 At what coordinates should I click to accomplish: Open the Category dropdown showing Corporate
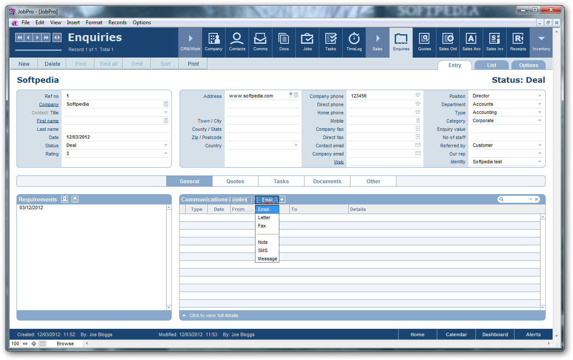(540, 120)
